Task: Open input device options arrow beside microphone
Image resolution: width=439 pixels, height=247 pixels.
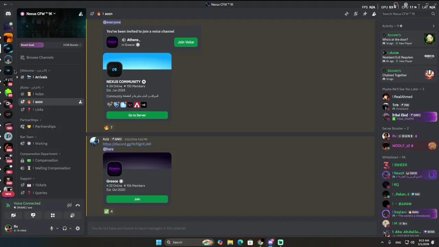Action: coord(57,228)
